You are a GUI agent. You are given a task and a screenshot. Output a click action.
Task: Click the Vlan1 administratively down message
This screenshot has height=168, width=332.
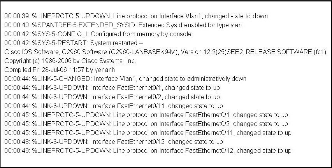[x=125, y=79]
